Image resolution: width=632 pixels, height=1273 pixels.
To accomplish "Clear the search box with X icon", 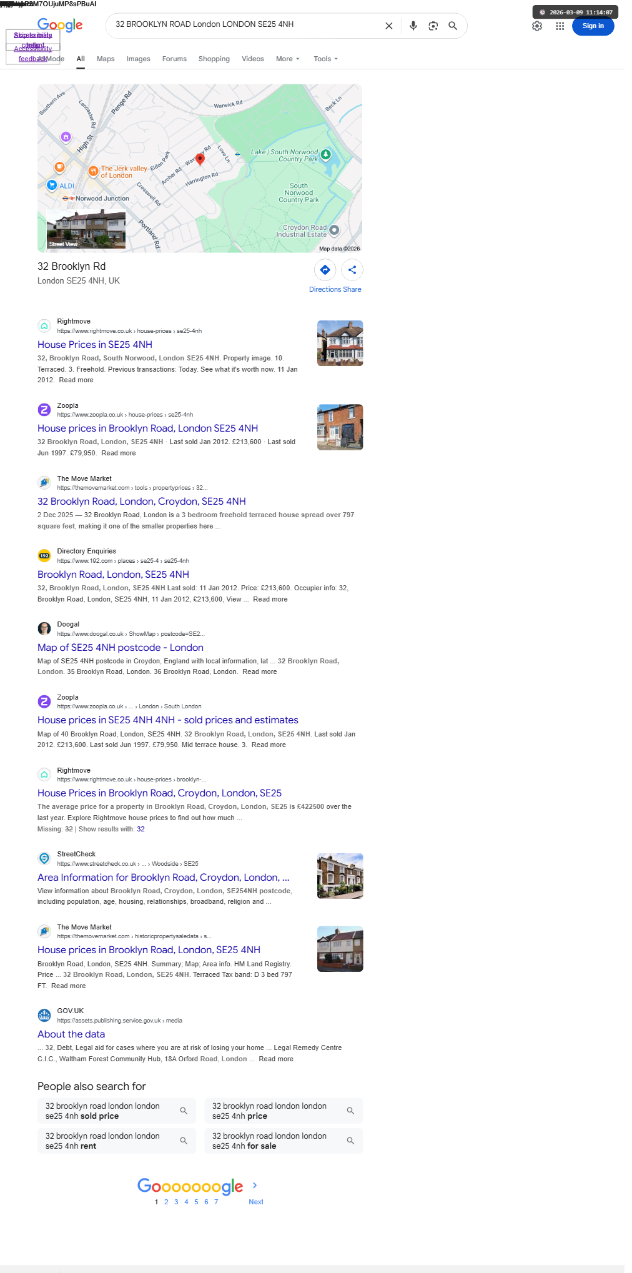I will tap(388, 26).
